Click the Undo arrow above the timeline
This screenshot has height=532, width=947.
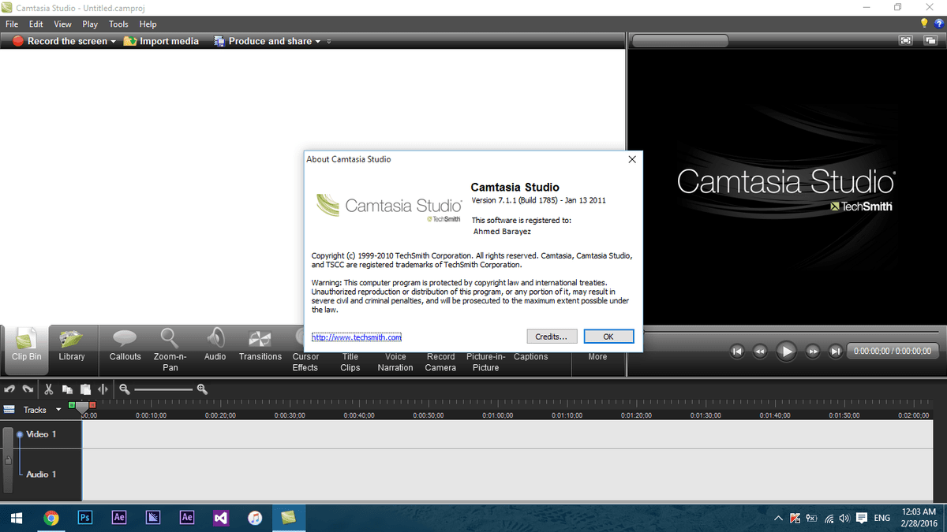(x=10, y=389)
